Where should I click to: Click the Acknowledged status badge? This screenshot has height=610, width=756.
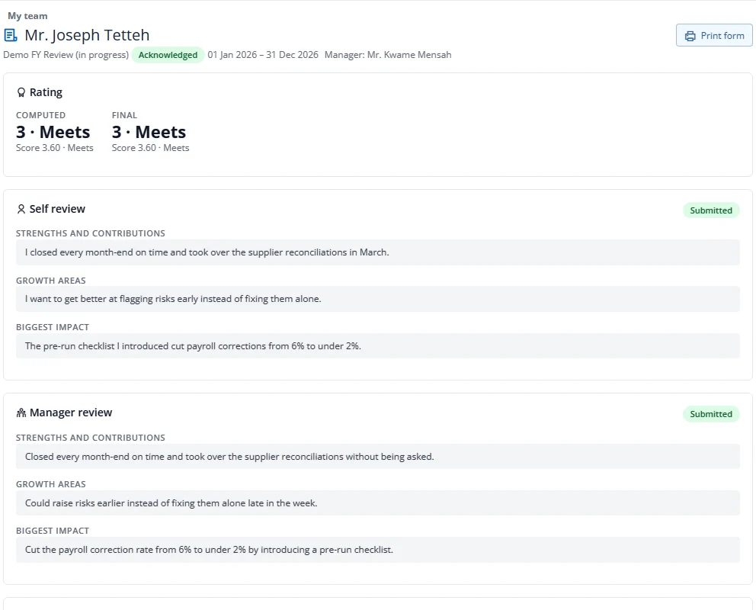point(168,55)
